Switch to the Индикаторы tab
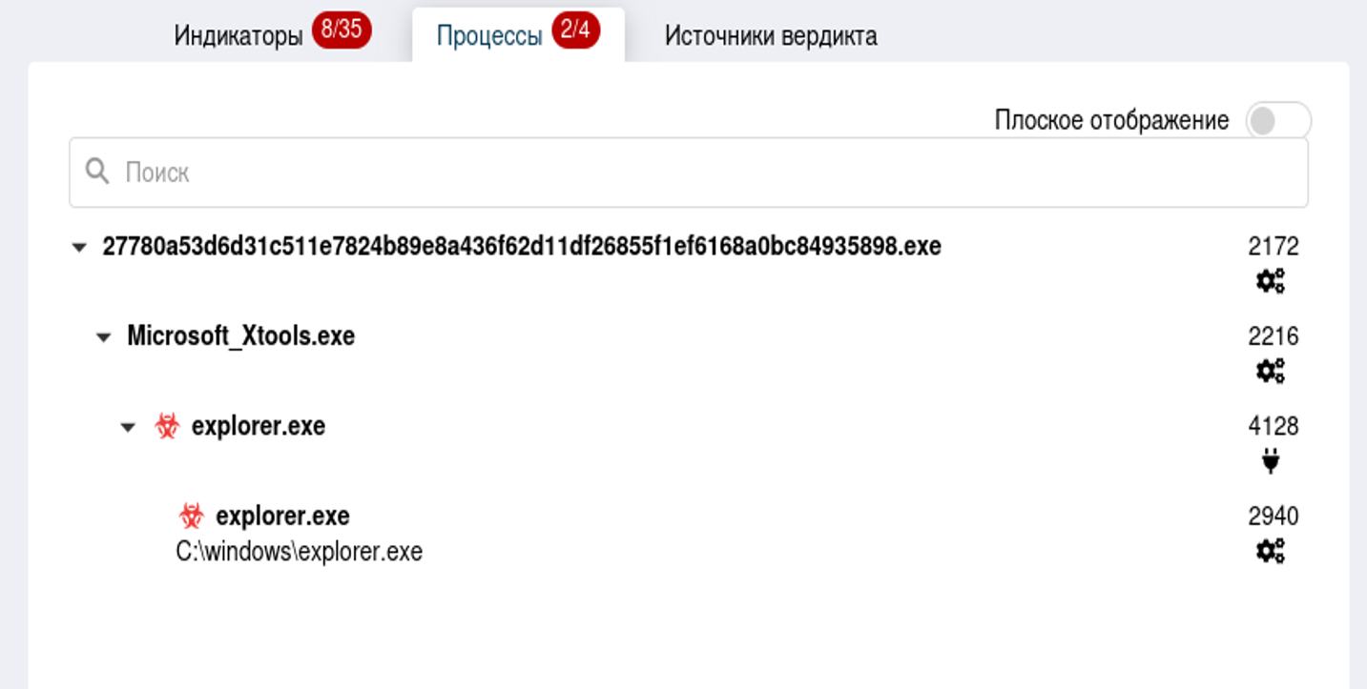This screenshot has width=1367, height=689. [238, 36]
